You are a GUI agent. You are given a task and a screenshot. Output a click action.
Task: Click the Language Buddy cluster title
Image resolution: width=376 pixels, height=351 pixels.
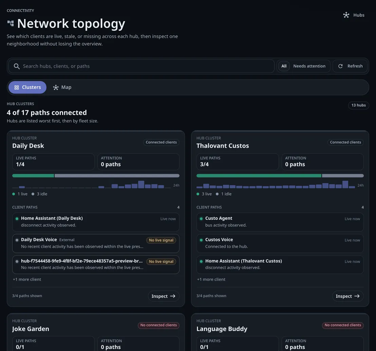(222, 329)
